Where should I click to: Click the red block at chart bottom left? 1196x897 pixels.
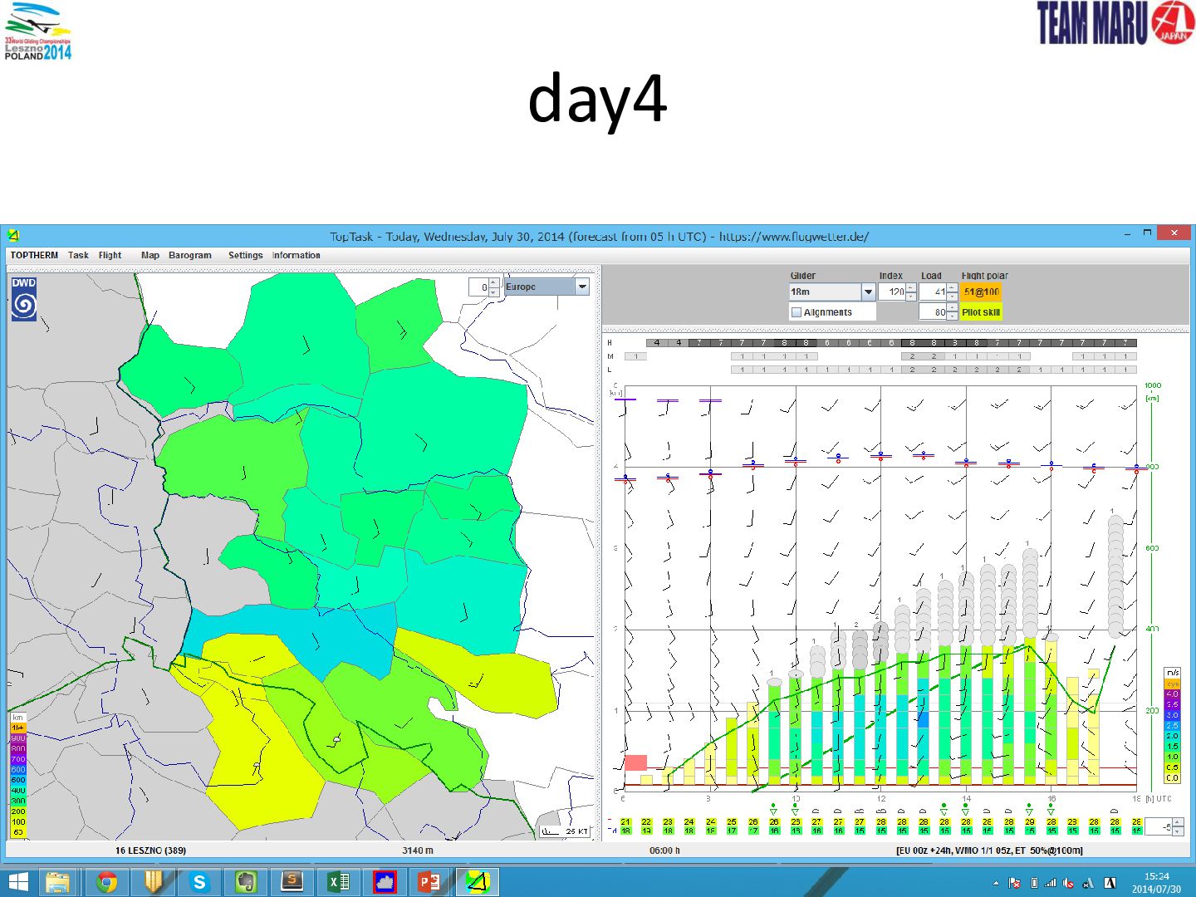tap(635, 762)
